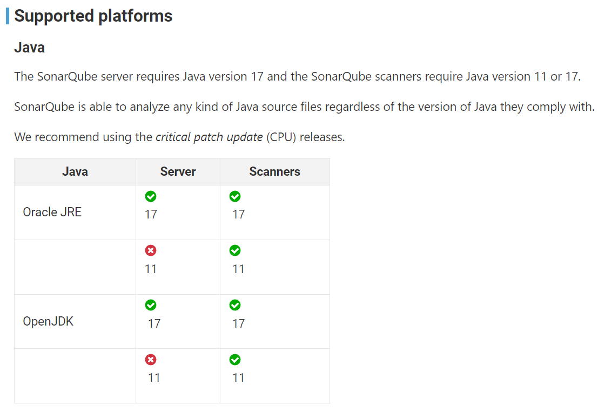Click number 17 in OpenJDK Scanners cell

tap(239, 323)
